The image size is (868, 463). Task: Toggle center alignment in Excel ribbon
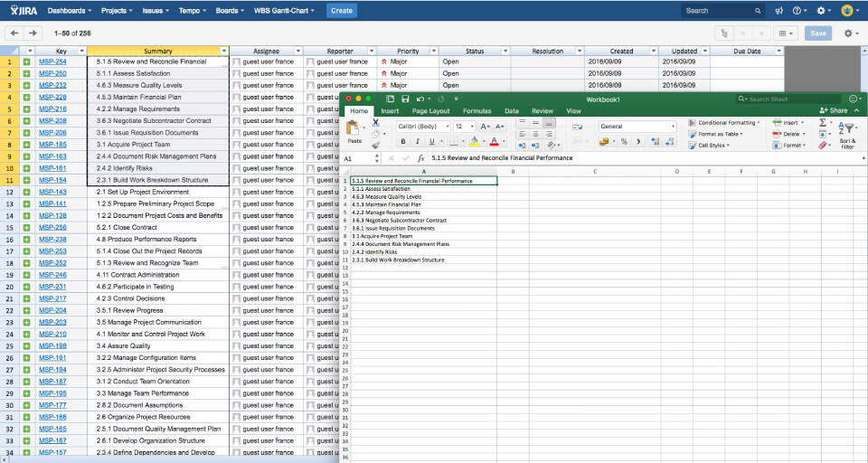coord(535,134)
